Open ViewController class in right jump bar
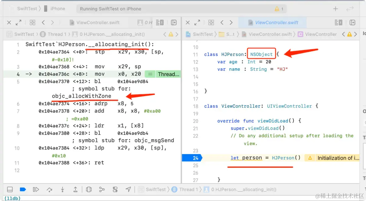This screenshot has height=201, width=366. tap(317, 34)
